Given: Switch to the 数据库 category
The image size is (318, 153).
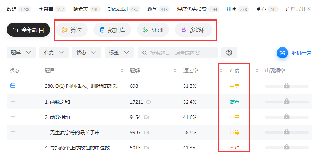Looking at the screenshot, I should tap(112, 30).
